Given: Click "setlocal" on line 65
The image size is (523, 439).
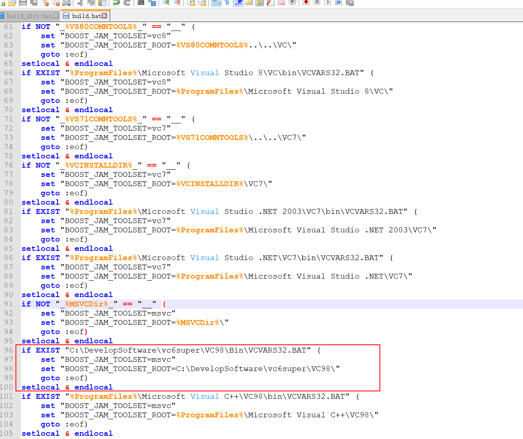Looking at the screenshot, I should pos(41,64).
